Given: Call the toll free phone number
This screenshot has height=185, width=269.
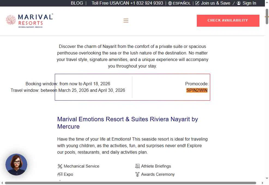Looking at the screenshot, I should [x=127, y=3].
